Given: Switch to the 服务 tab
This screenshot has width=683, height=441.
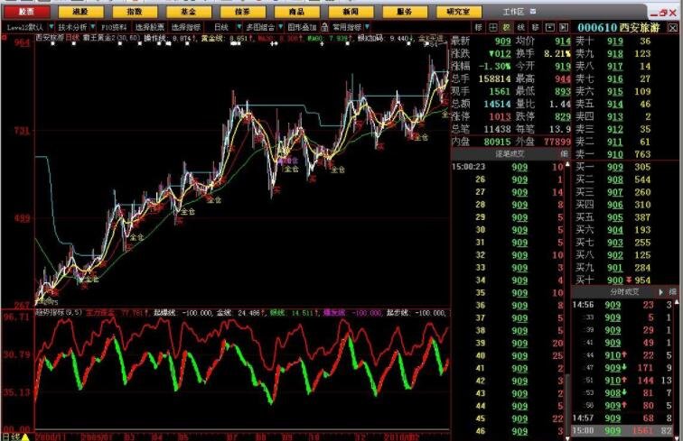Looking at the screenshot, I should pos(405,12).
